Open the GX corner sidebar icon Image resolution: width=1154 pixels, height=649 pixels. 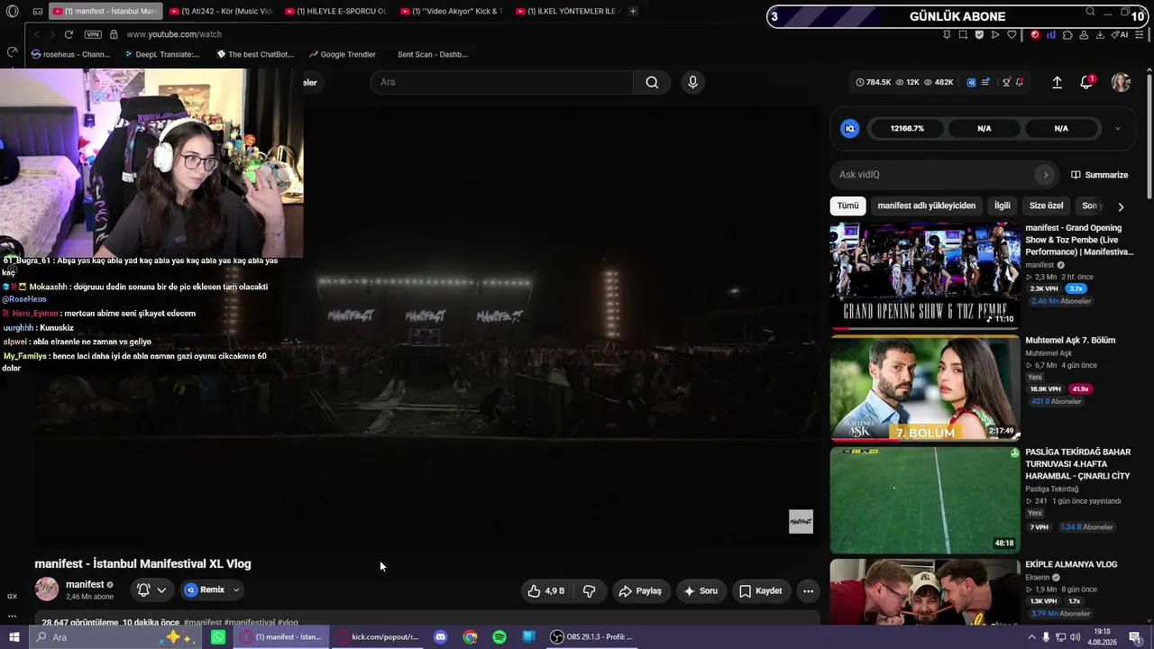12,596
